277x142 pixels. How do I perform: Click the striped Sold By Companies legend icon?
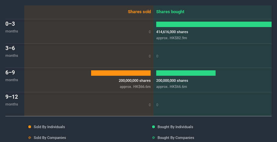(x=30, y=138)
